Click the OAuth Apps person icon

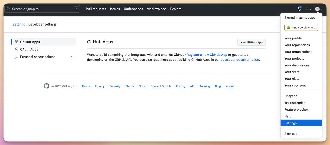tap(16, 49)
